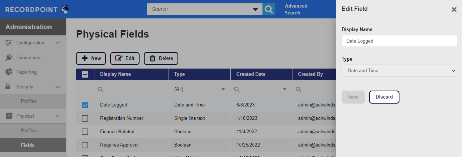
Task: Check the Registration Number row checkbox
Action: coord(85,118)
